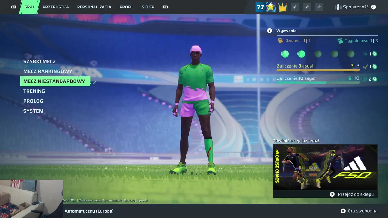Click the leftmost bright green challenge orb
This screenshot has height=218, width=388.
click(285, 54)
